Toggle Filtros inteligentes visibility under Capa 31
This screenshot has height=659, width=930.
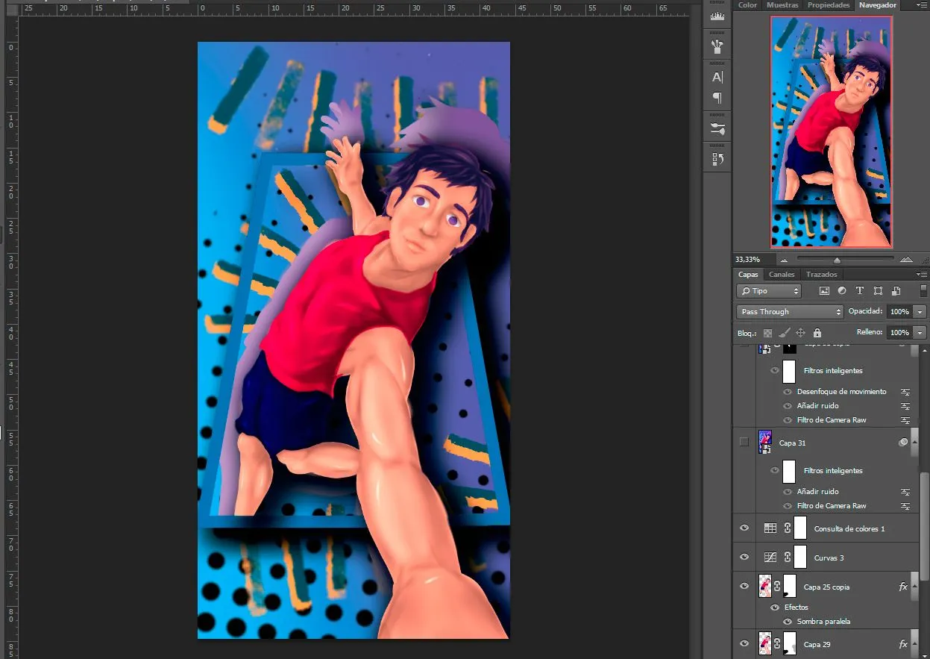point(775,471)
